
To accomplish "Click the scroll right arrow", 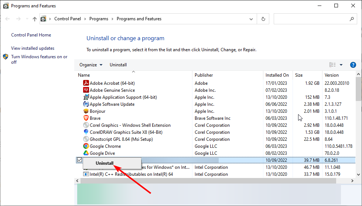I will click(x=352, y=181).
